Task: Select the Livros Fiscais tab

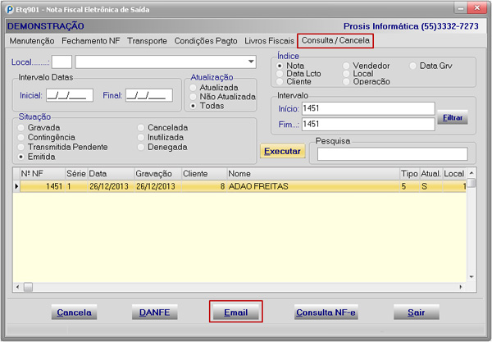Action: pos(270,41)
